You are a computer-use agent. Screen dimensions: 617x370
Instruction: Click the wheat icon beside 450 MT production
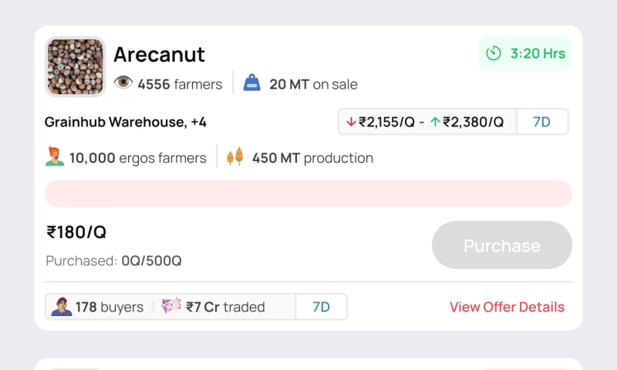(234, 158)
